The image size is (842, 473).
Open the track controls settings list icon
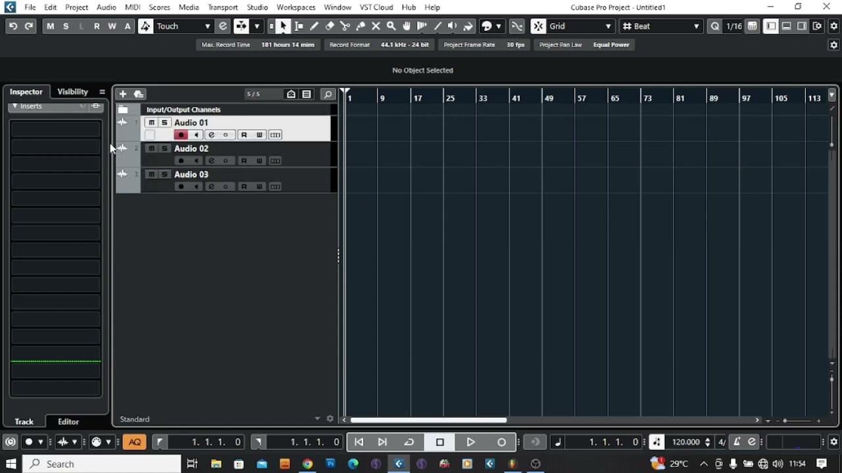pos(307,94)
